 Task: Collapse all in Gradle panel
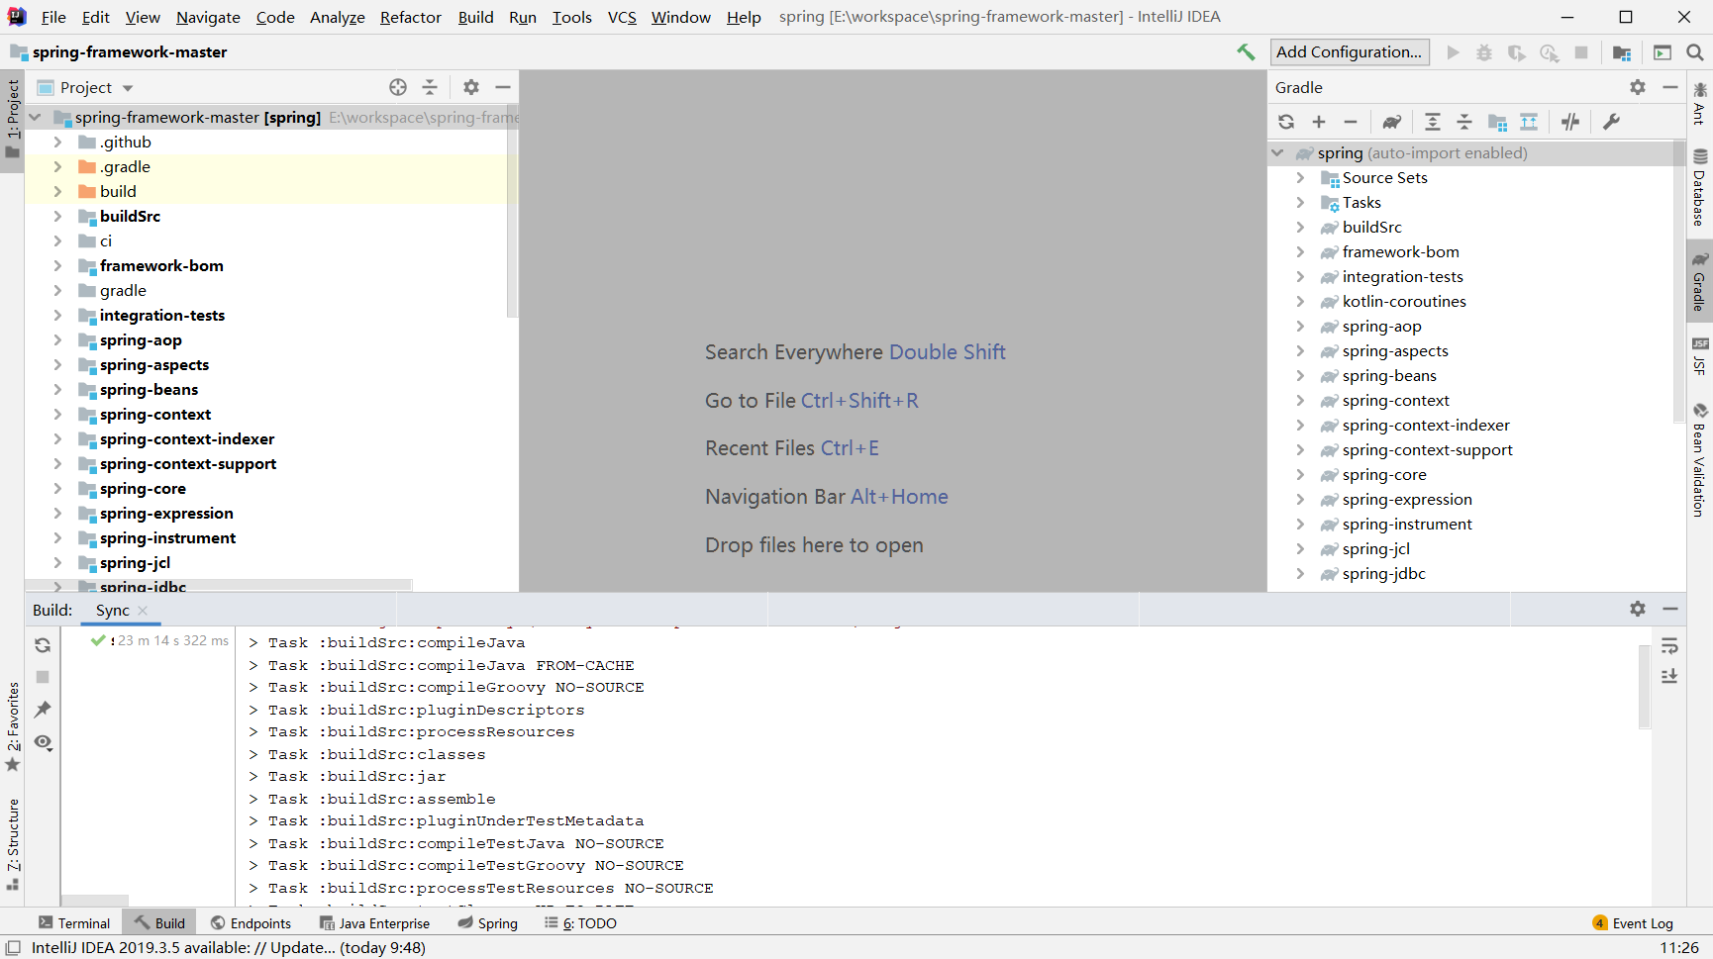[x=1464, y=122]
